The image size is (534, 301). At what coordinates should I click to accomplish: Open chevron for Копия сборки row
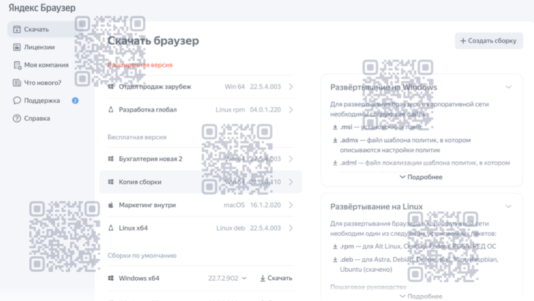point(291,182)
